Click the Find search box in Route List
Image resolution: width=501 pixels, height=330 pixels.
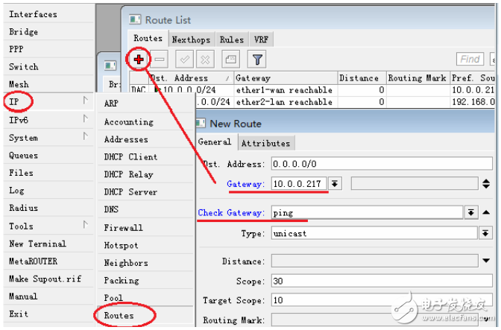pos(470,59)
